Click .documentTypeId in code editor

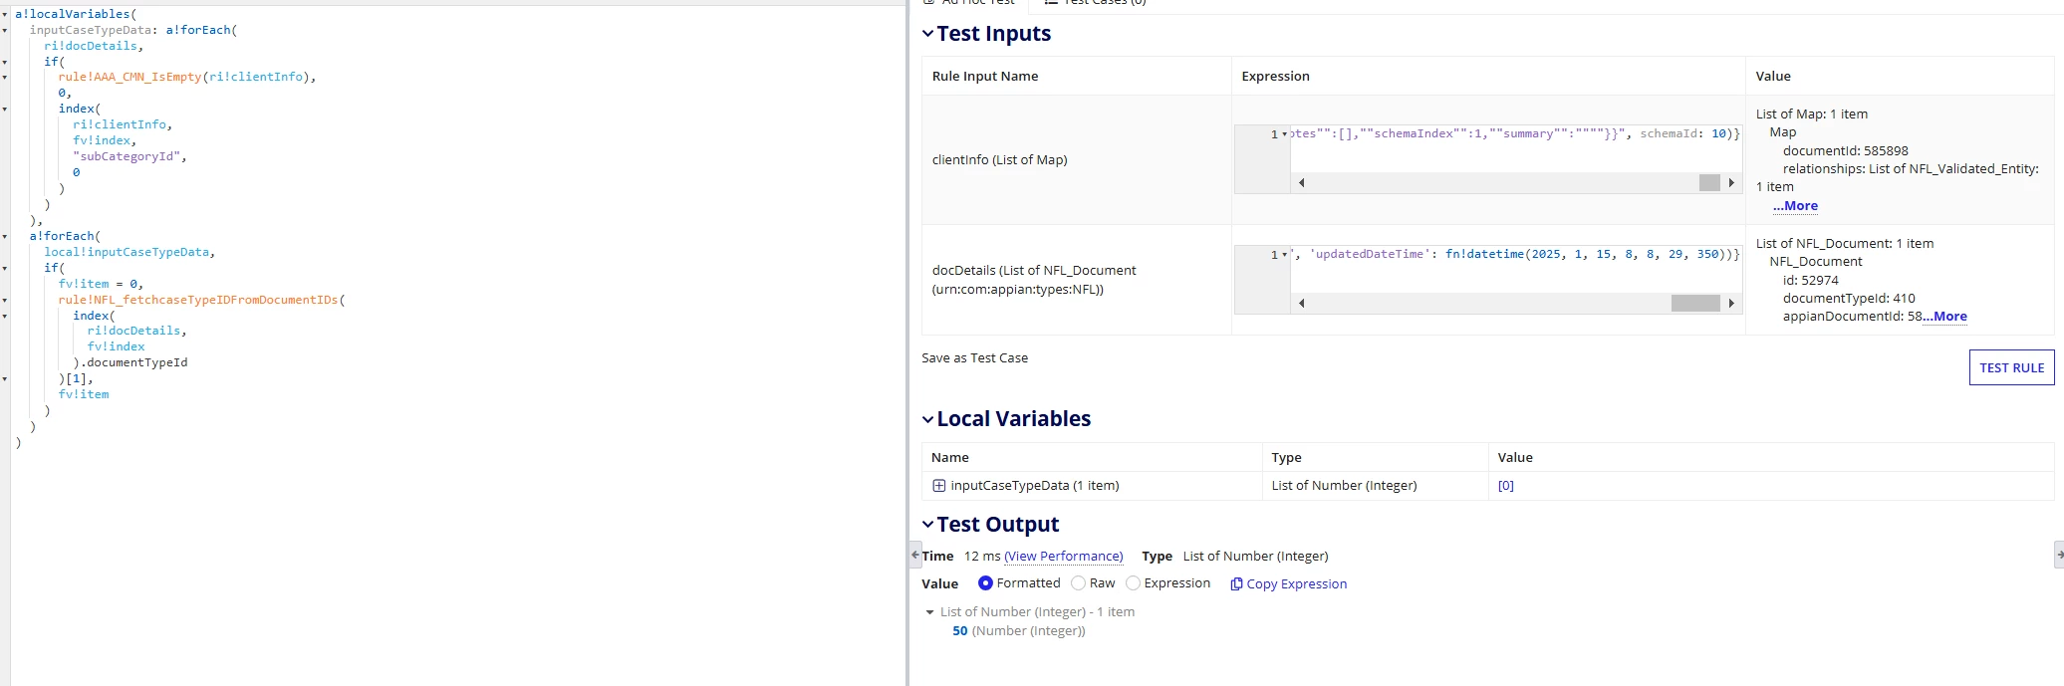pos(133,363)
